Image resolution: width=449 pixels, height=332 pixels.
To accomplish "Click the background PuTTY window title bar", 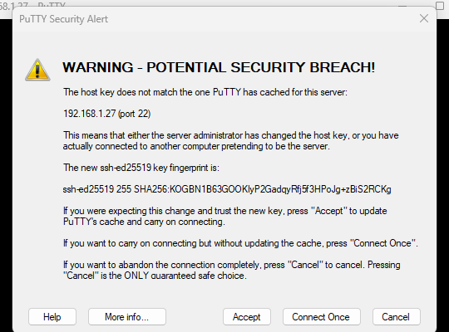I will pyautogui.click(x=200, y=2).
